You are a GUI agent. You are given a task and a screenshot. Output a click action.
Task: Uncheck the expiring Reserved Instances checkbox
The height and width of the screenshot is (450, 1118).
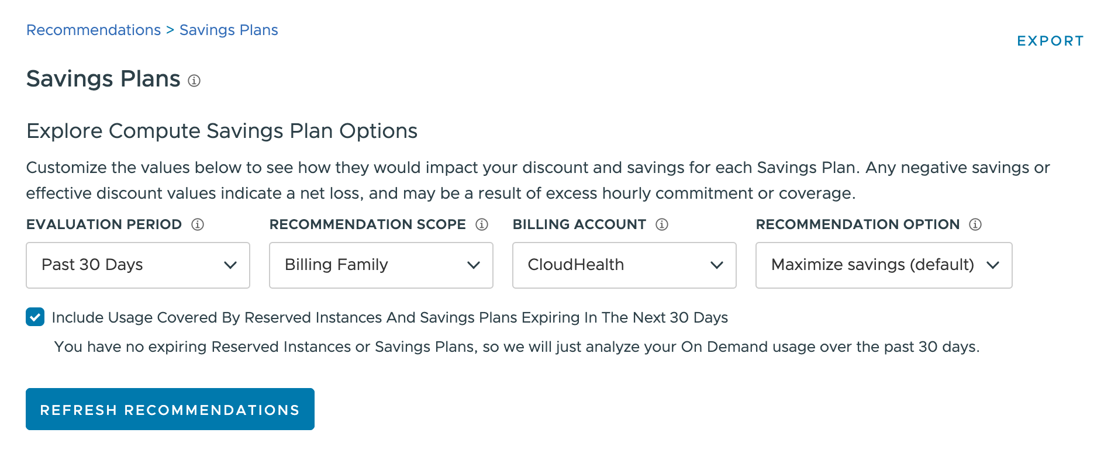34,317
